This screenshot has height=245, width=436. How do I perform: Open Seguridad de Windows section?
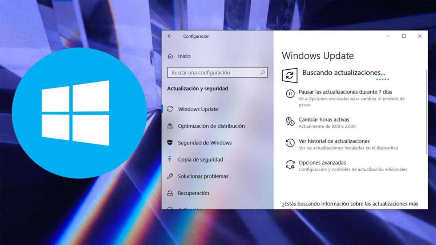[x=205, y=143]
